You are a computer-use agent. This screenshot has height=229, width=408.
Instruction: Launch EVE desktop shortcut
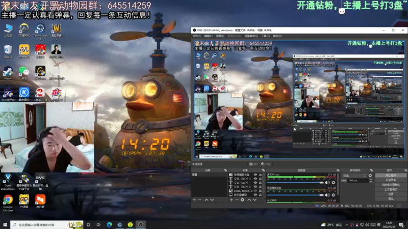[x=40, y=182]
